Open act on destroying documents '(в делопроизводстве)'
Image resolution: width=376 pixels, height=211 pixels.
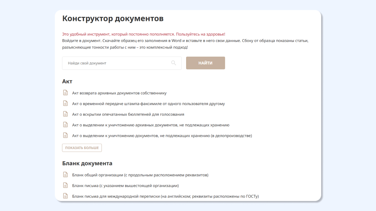162,136
